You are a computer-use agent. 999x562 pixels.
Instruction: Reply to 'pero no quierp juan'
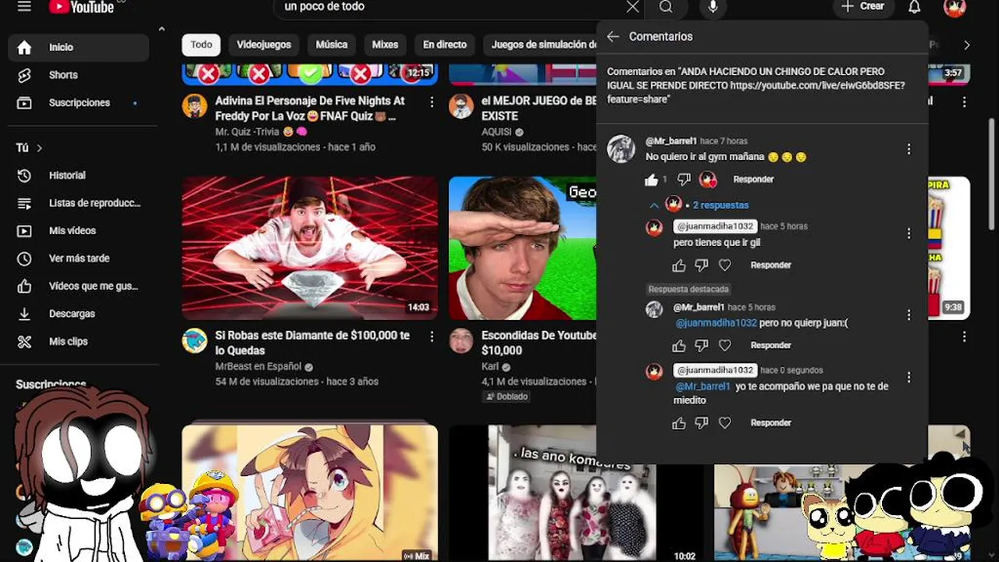tap(771, 346)
